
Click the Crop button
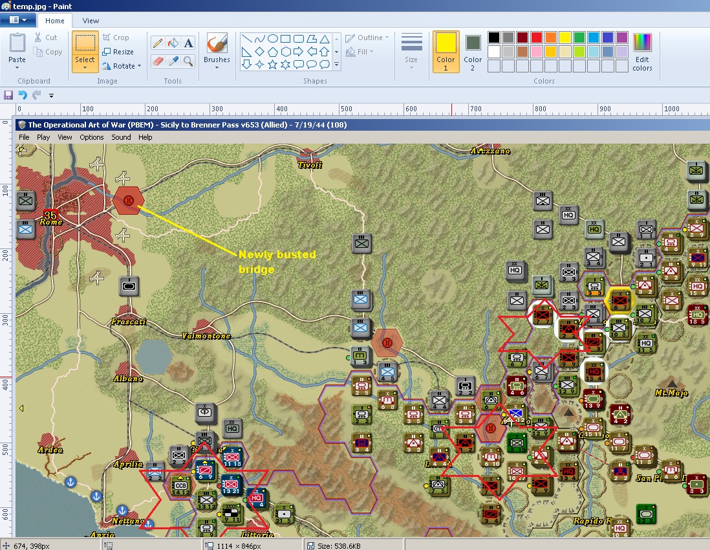(116, 38)
